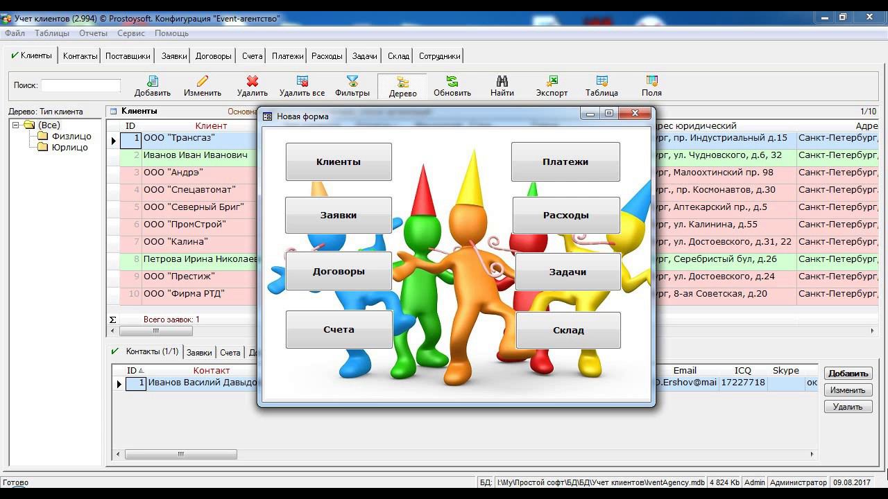Click the Клиенты button in Новая форма
Viewport: 888px width, 499px height.
click(x=339, y=161)
